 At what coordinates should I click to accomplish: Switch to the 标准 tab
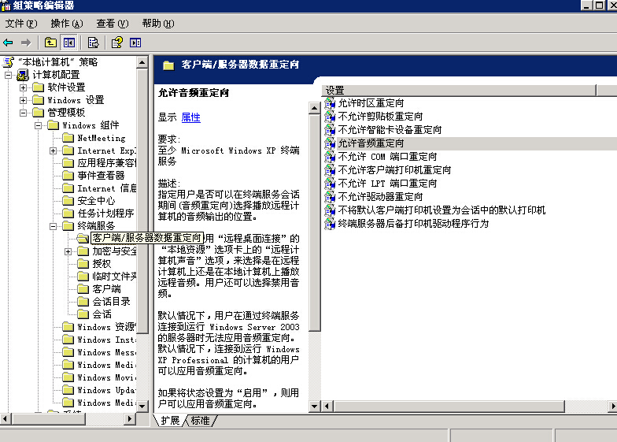tap(201, 421)
